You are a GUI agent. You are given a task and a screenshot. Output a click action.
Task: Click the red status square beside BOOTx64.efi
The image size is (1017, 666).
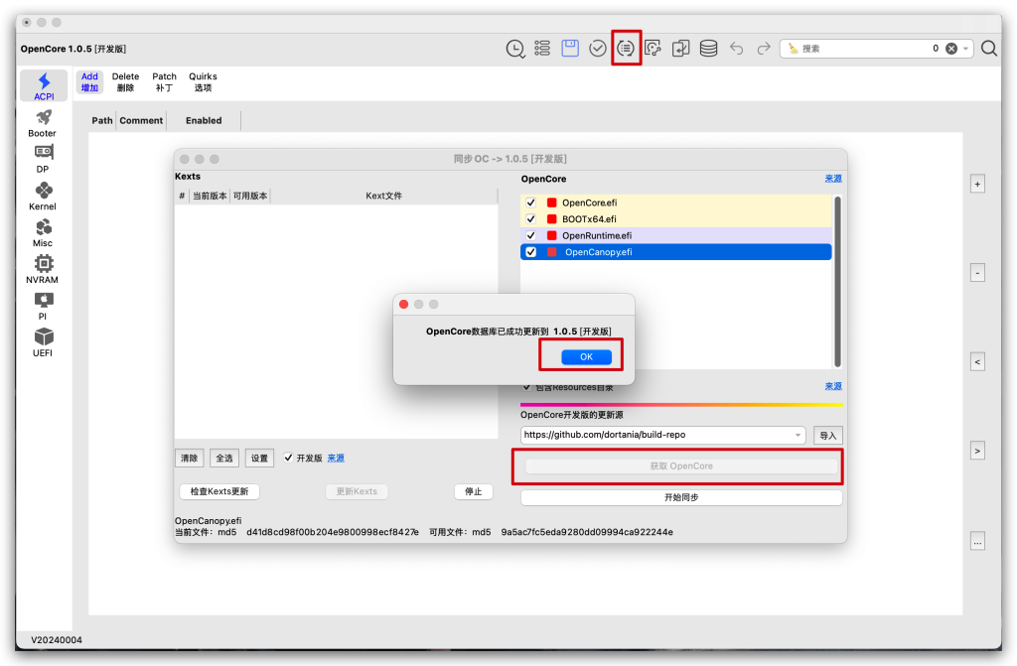pyautogui.click(x=552, y=219)
